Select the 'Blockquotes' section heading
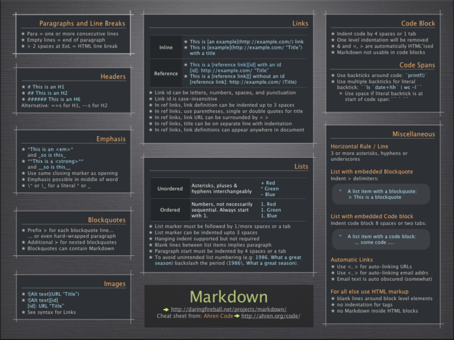The height and width of the screenshot is (340, 454). pyautogui.click(x=106, y=220)
